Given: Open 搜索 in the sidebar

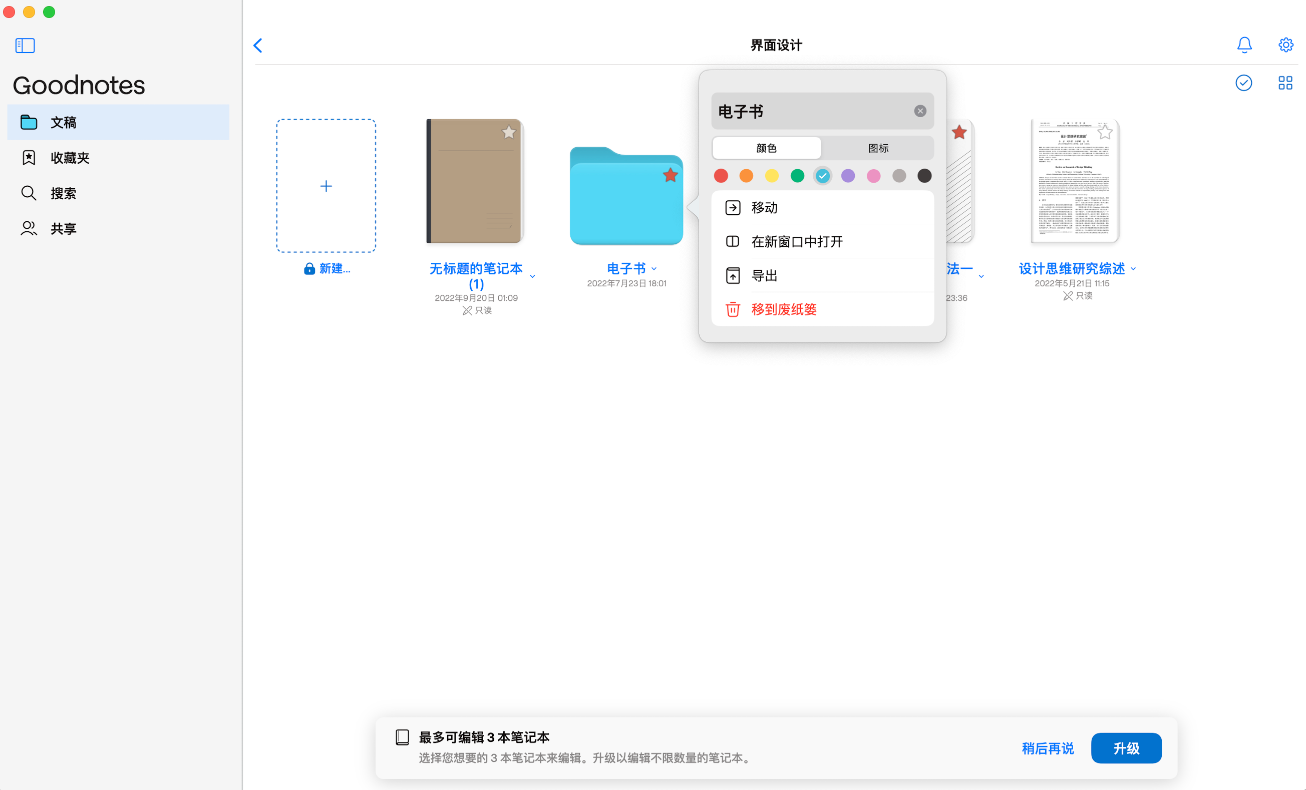Looking at the screenshot, I should point(118,193).
